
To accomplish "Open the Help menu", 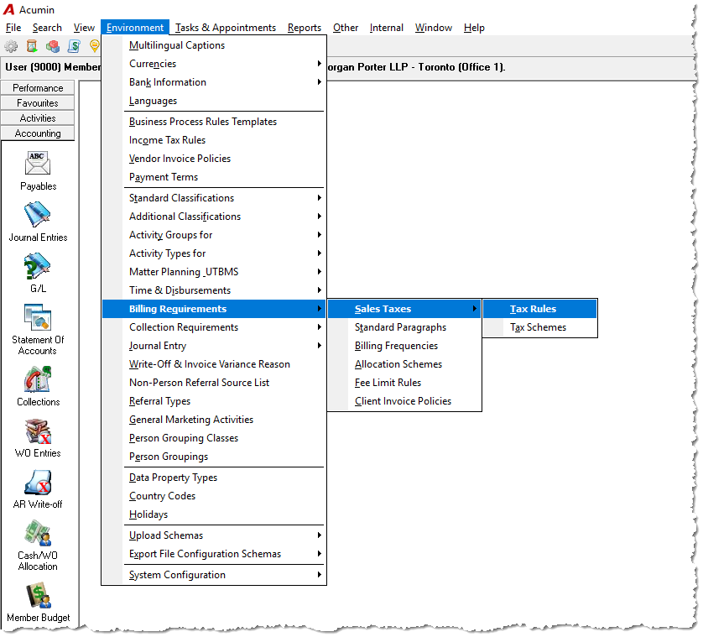I will click(x=474, y=28).
